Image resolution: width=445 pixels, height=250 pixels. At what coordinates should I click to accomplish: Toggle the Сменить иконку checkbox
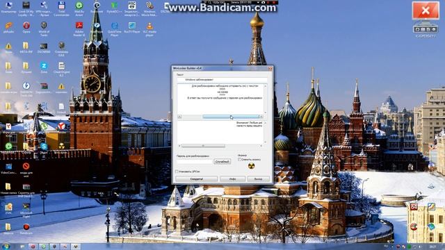[239, 160]
